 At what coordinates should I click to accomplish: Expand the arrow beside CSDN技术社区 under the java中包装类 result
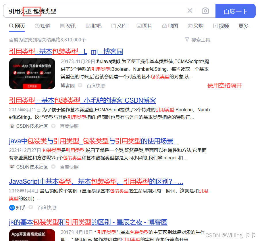tap(53, 166)
